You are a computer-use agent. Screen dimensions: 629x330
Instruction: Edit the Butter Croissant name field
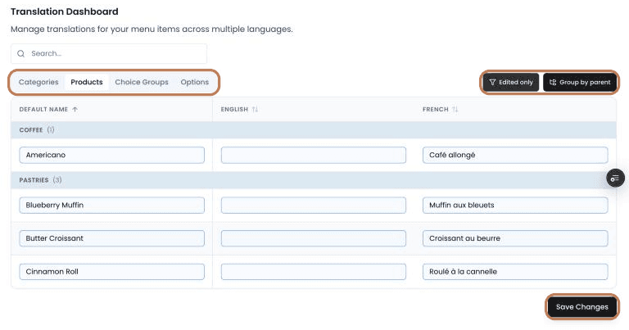[112, 238]
